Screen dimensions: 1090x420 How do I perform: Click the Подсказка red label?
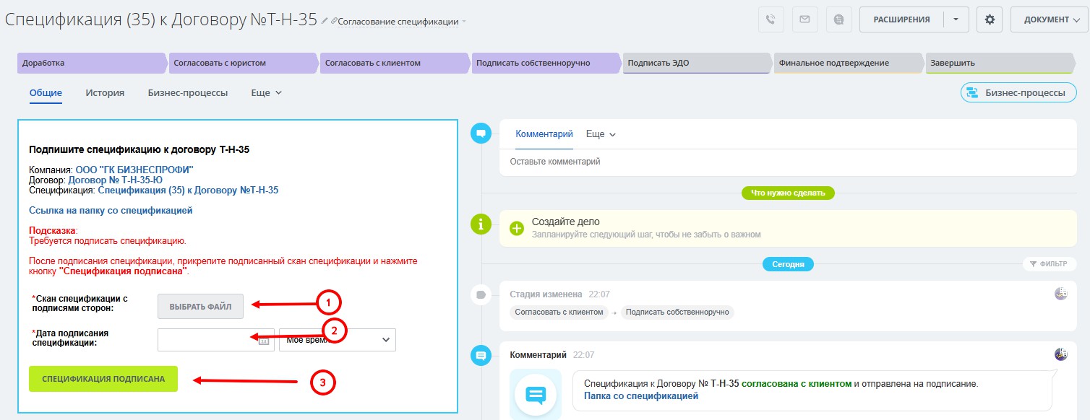(x=52, y=230)
